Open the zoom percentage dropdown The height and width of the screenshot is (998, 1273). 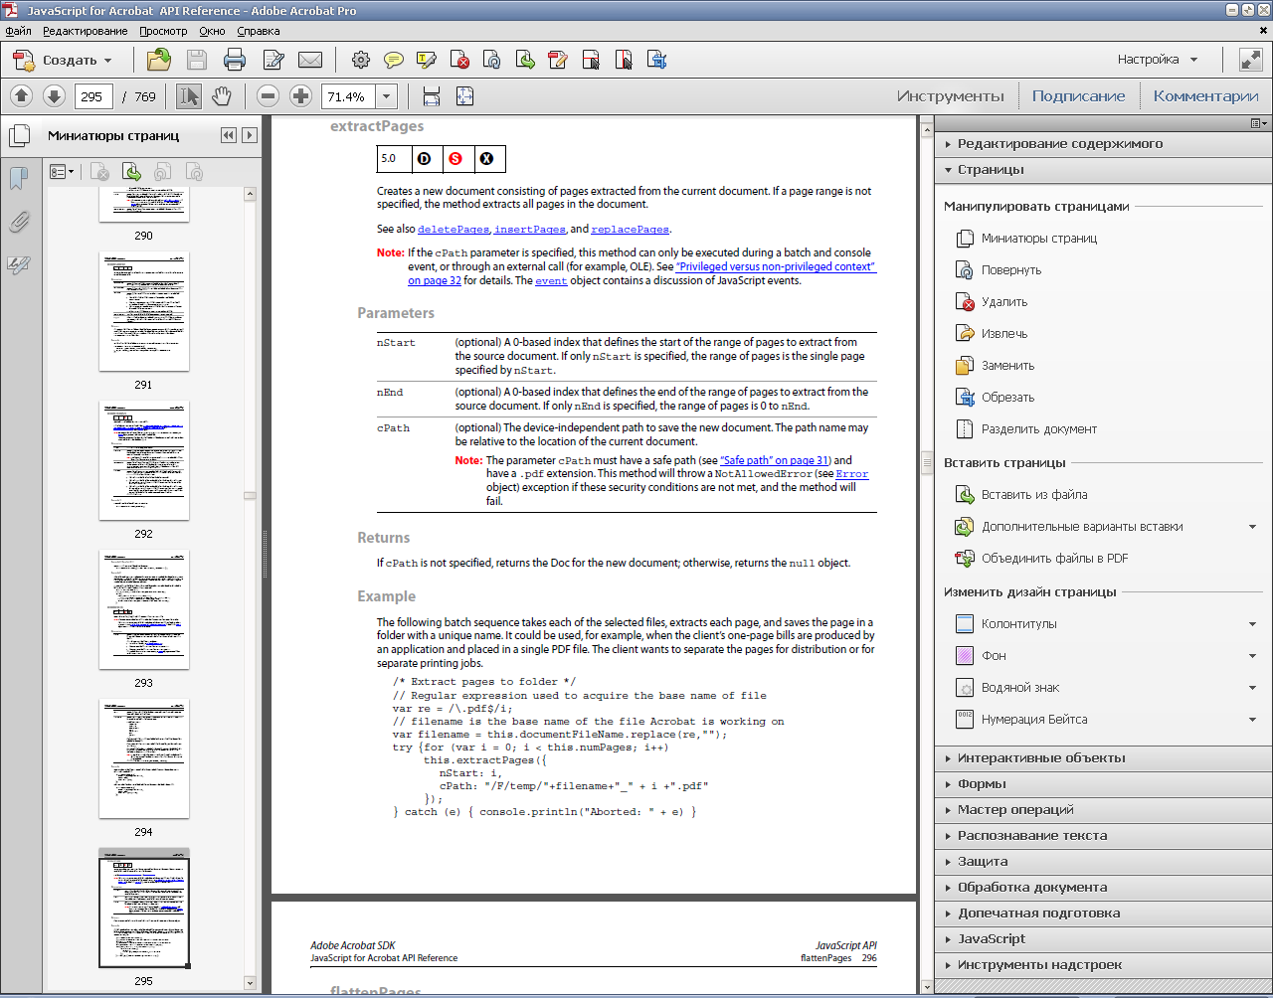coord(387,96)
